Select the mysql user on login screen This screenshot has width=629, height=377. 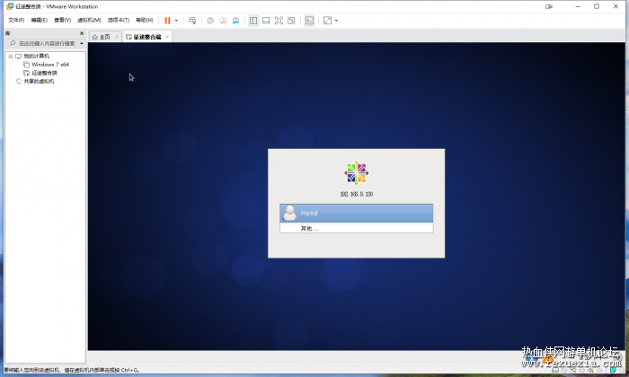click(x=356, y=213)
